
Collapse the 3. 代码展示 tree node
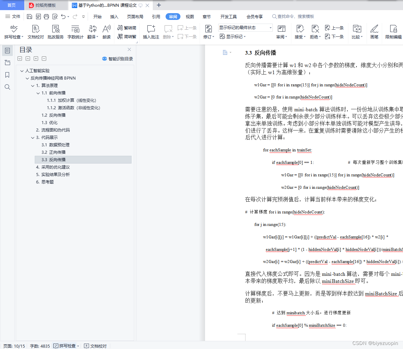(32, 137)
